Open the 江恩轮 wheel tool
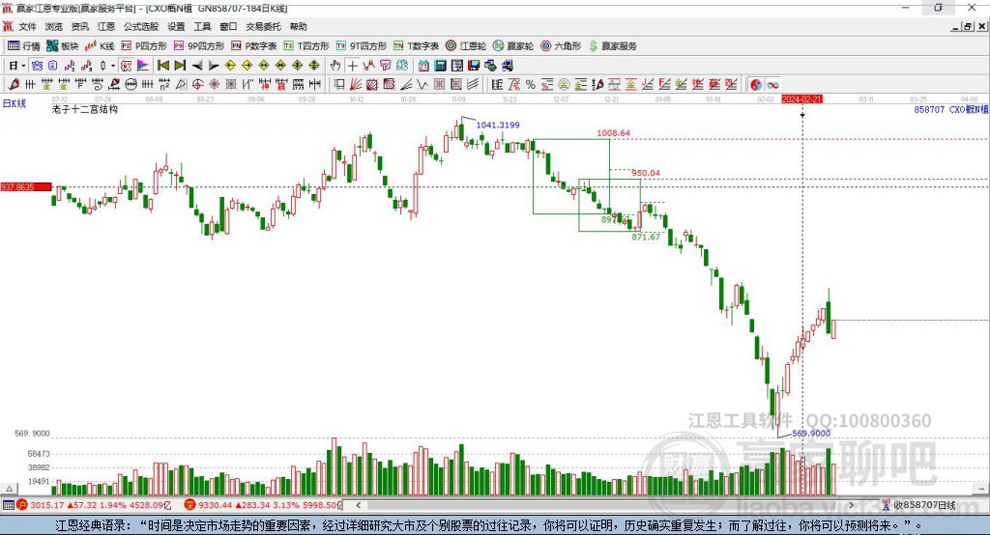 (466, 46)
